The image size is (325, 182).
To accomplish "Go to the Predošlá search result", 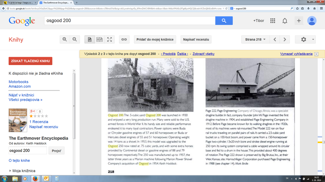I will [168, 54].
